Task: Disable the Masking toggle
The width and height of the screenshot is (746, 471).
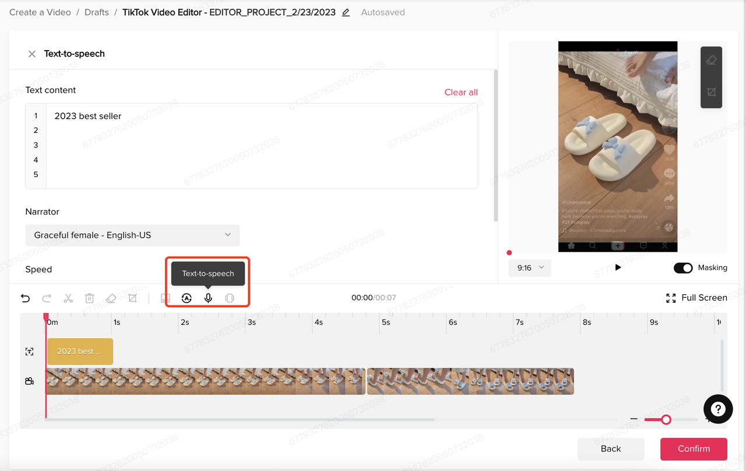Action: tap(683, 268)
